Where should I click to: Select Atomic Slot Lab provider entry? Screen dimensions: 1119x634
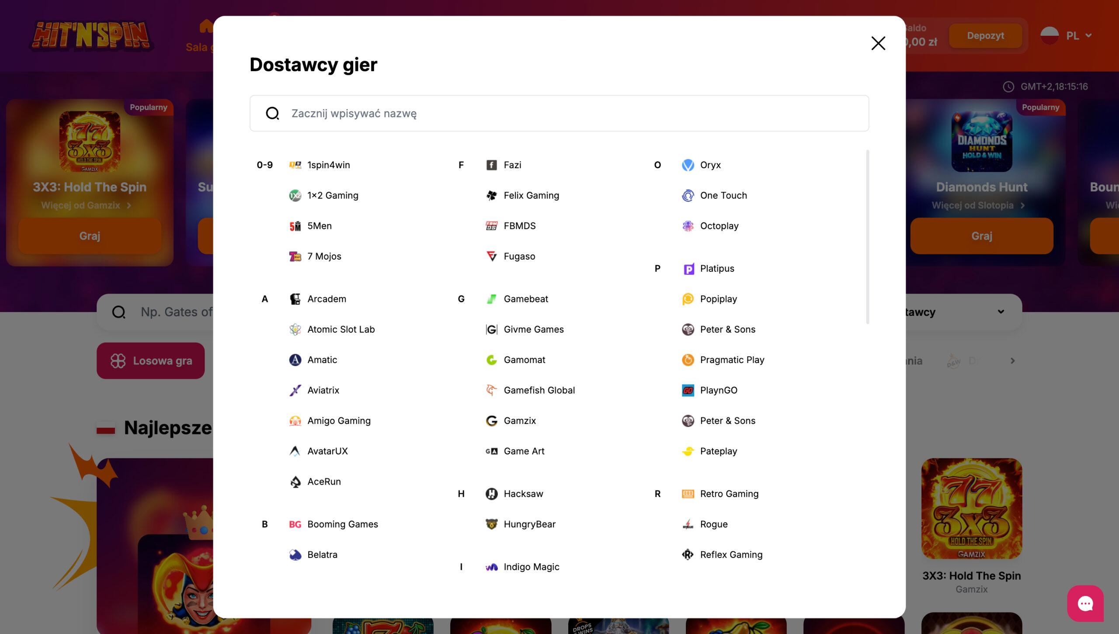(x=341, y=329)
